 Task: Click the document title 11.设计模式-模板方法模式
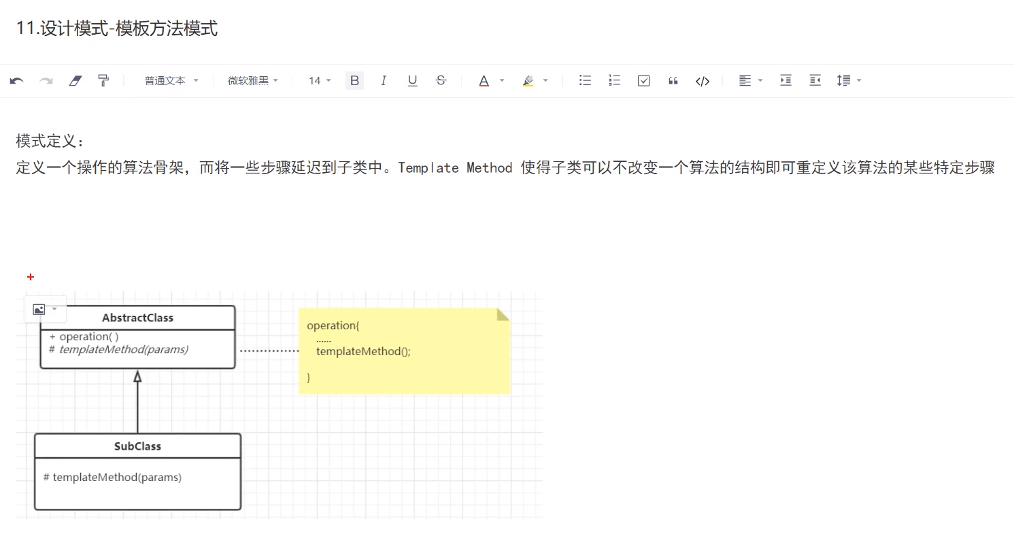117,29
